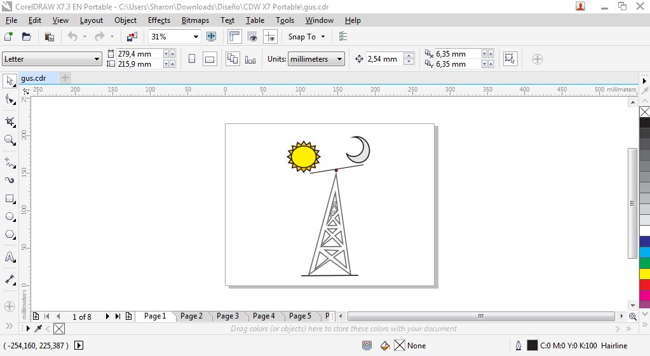Open the Effects menu
Image resolution: width=650 pixels, height=356 pixels.
coord(159,20)
